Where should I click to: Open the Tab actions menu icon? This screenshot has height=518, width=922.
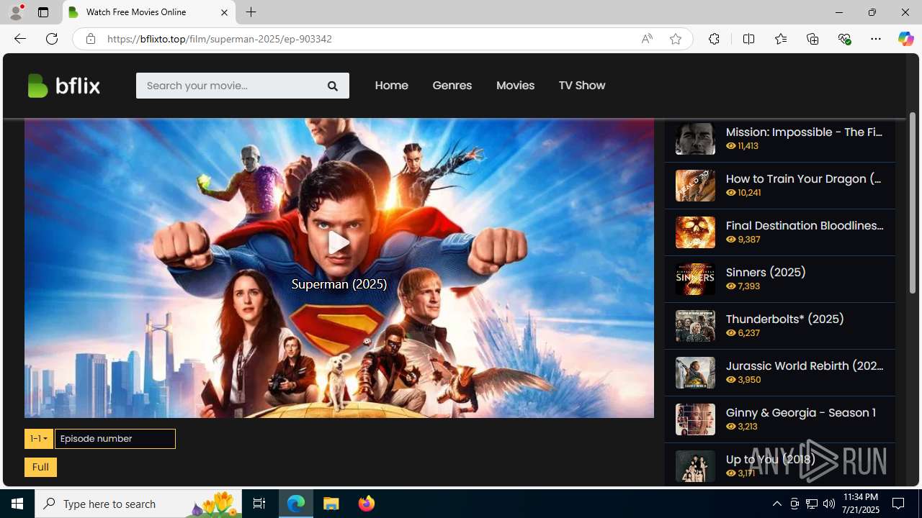click(x=43, y=12)
